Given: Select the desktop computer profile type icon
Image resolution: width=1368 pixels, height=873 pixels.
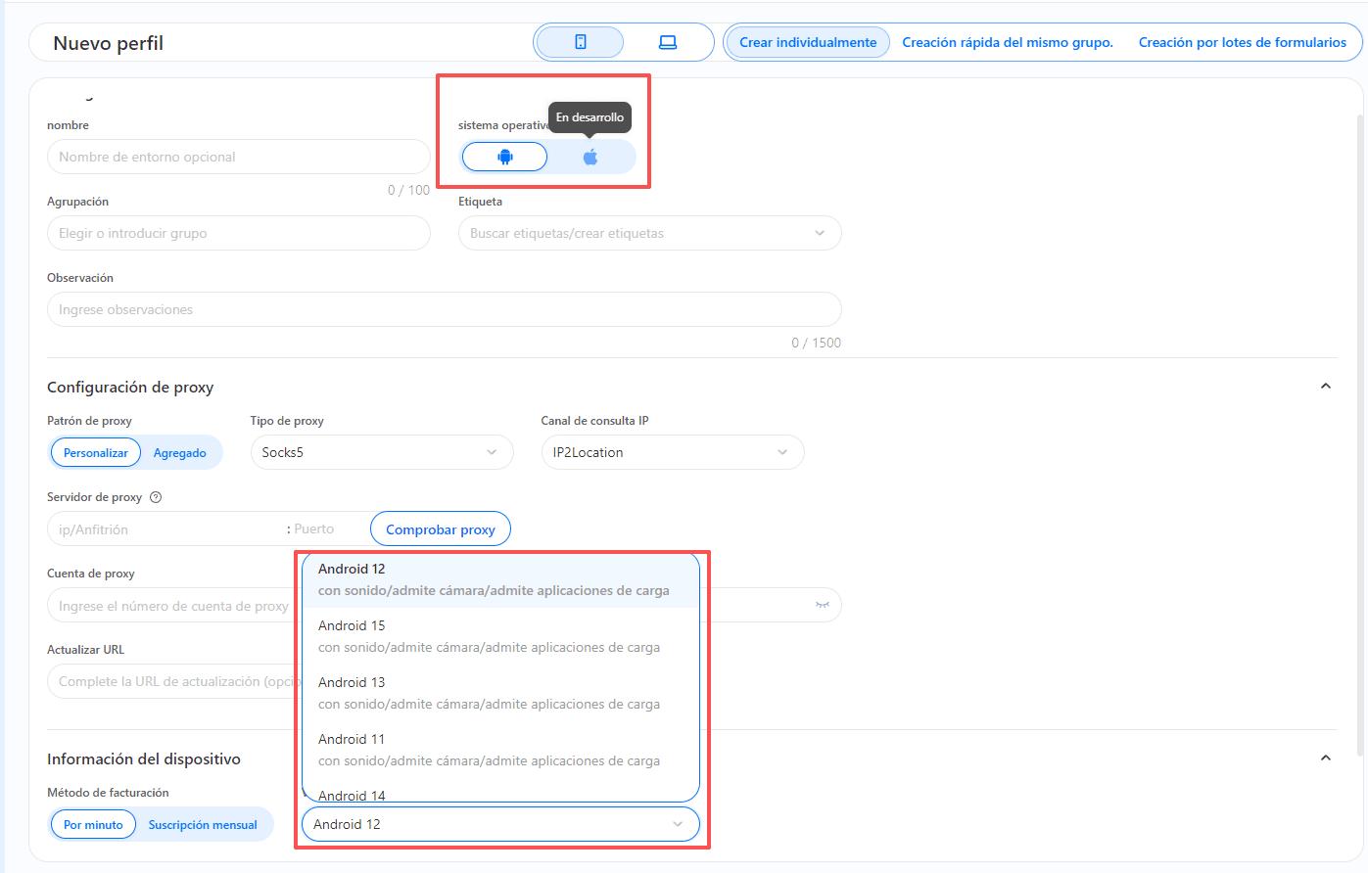Looking at the screenshot, I should pyautogui.click(x=668, y=42).
